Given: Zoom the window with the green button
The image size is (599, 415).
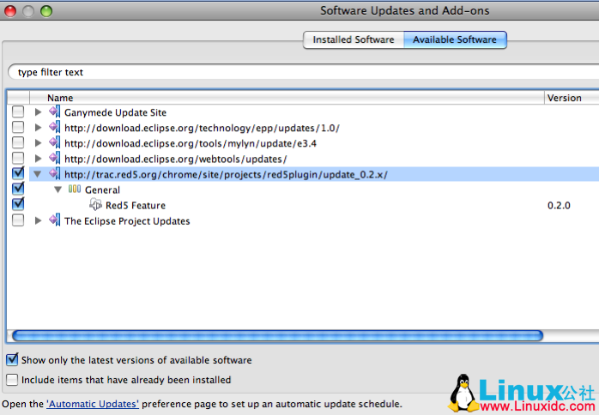Looking at the screenshot, I should (46, 11).
